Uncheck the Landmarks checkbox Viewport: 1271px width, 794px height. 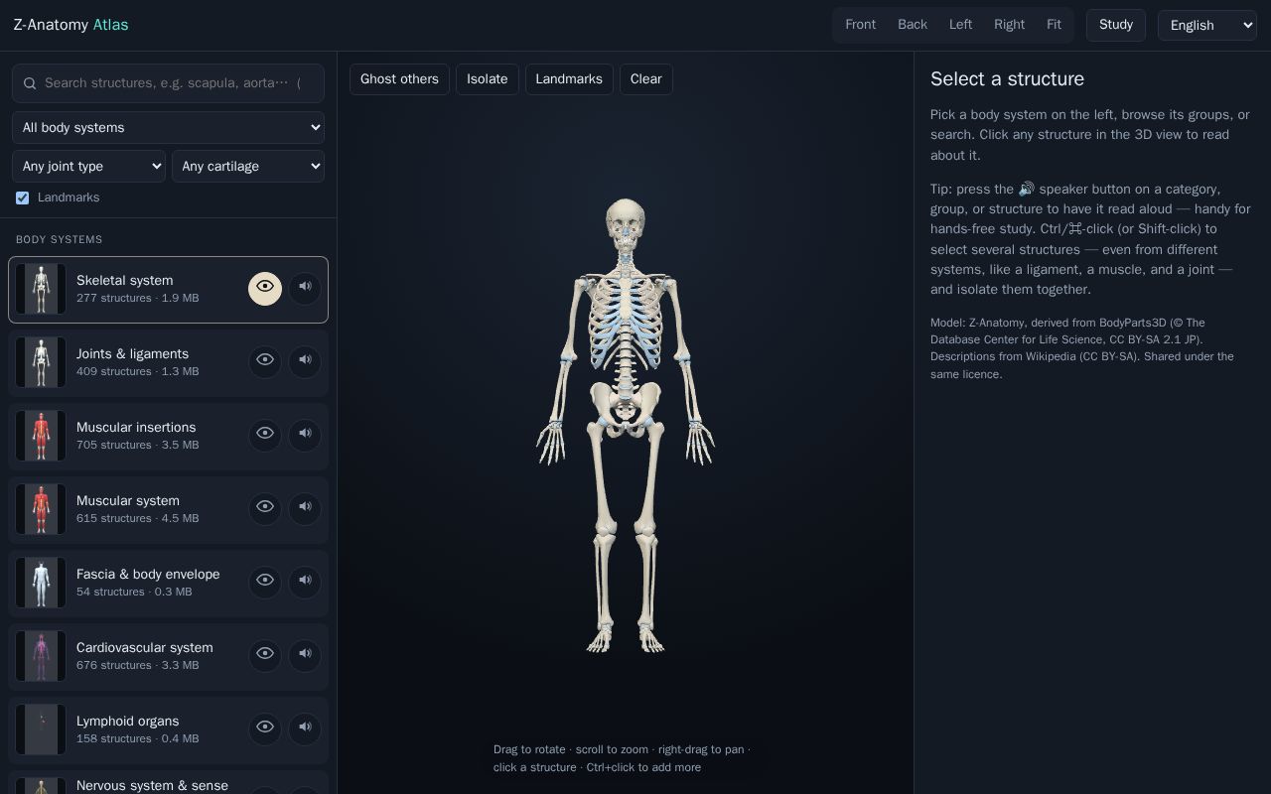click(x=22, y=198)
